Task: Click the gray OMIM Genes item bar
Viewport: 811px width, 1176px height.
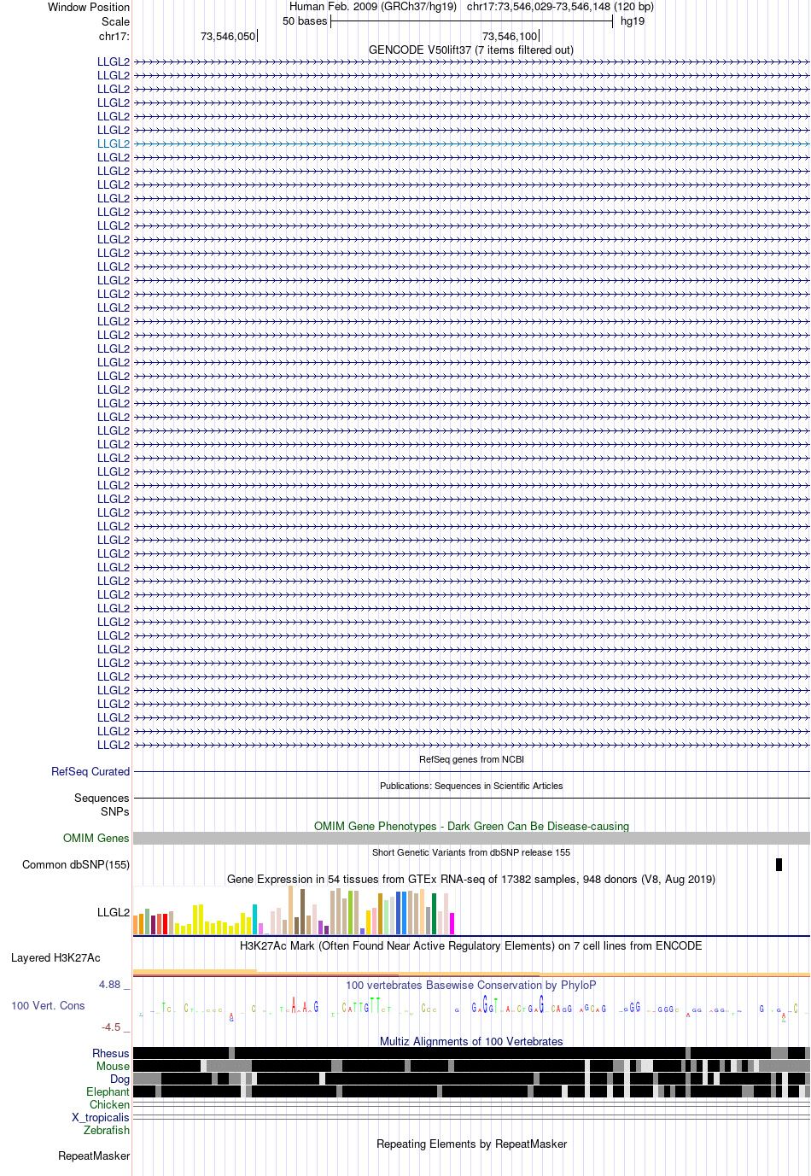Action: tap(471, 838)
